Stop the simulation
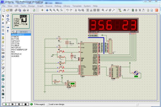Viewport: 161px width, 107px height. coord(26,104)
